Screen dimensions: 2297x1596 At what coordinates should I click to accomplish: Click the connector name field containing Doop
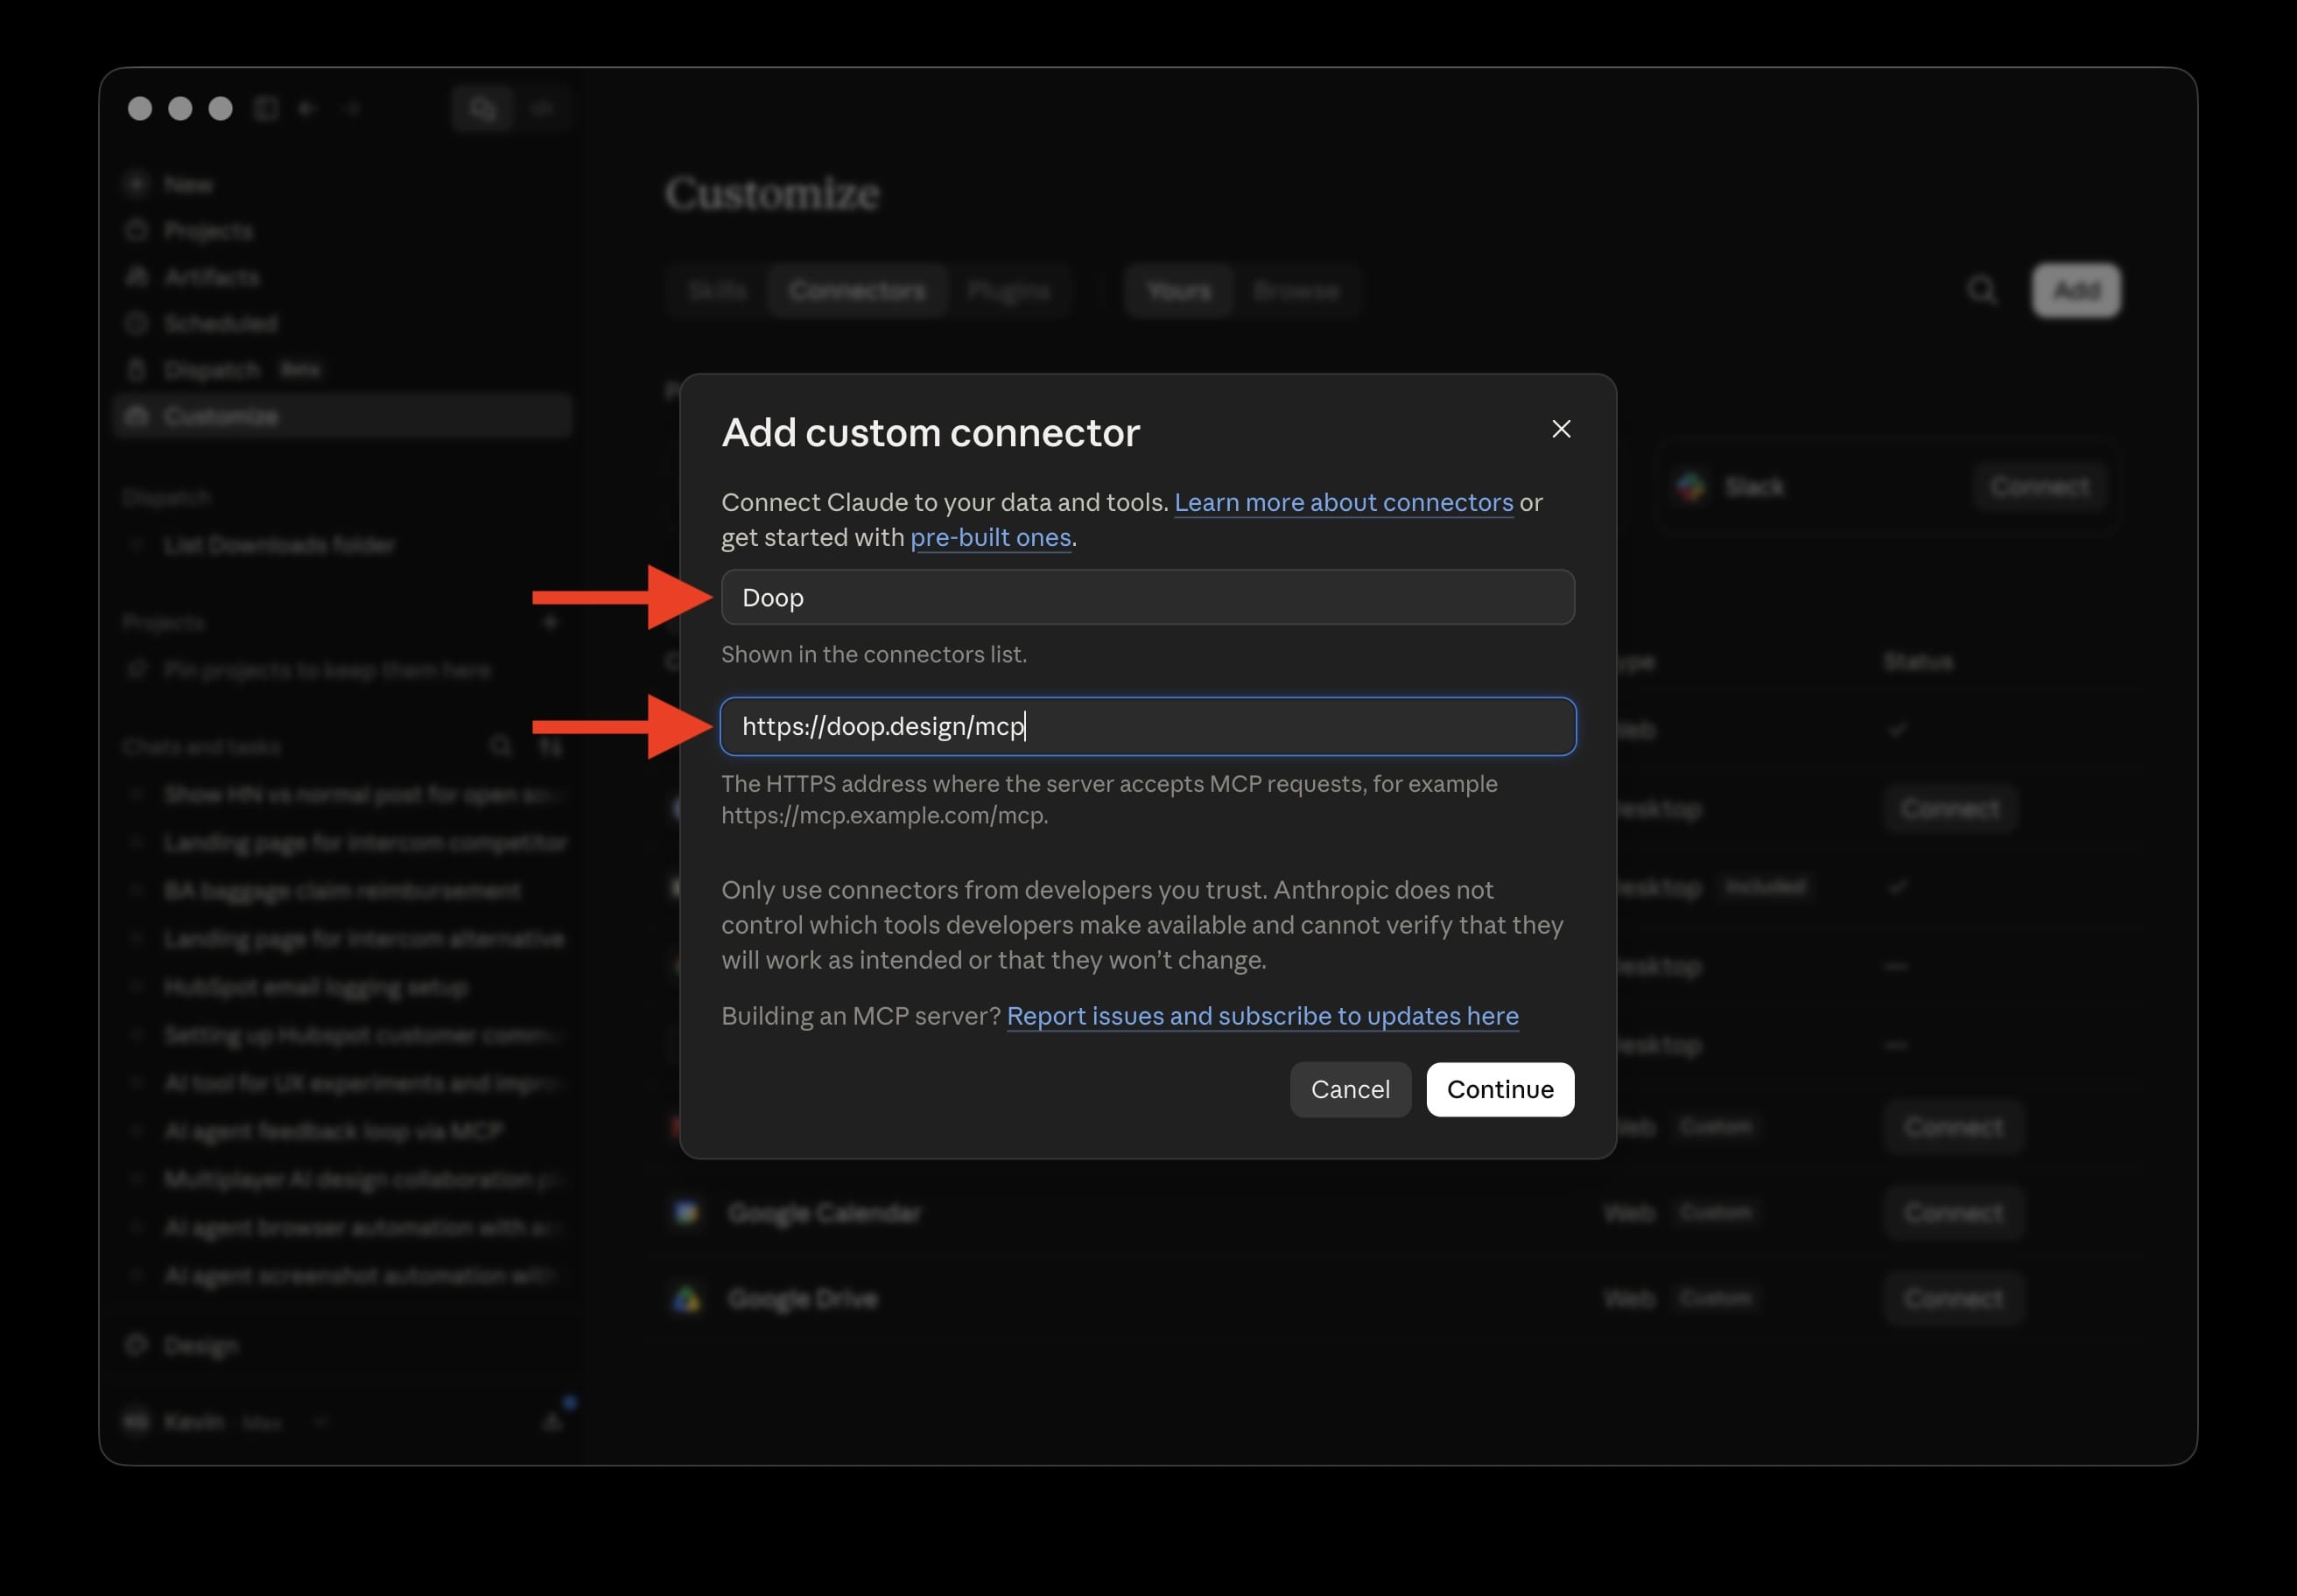[x=1148, y=597]
